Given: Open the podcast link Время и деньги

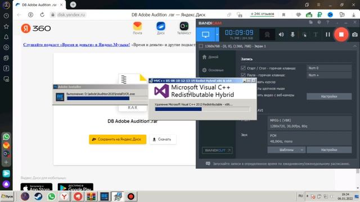Looking at the screenshot, I should click(76, 45).
